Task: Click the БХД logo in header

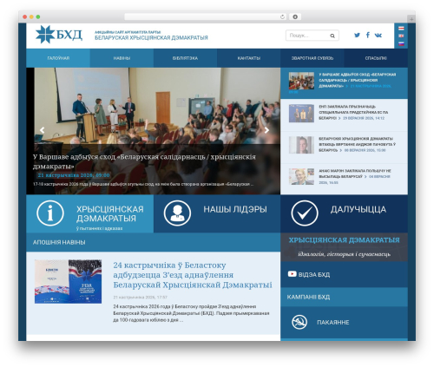Action: (x=59, y=35)
